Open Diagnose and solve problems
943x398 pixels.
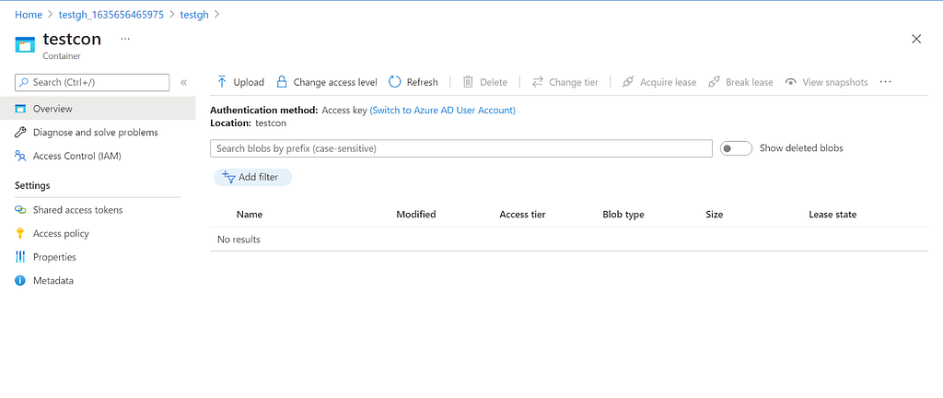(98, 133)
